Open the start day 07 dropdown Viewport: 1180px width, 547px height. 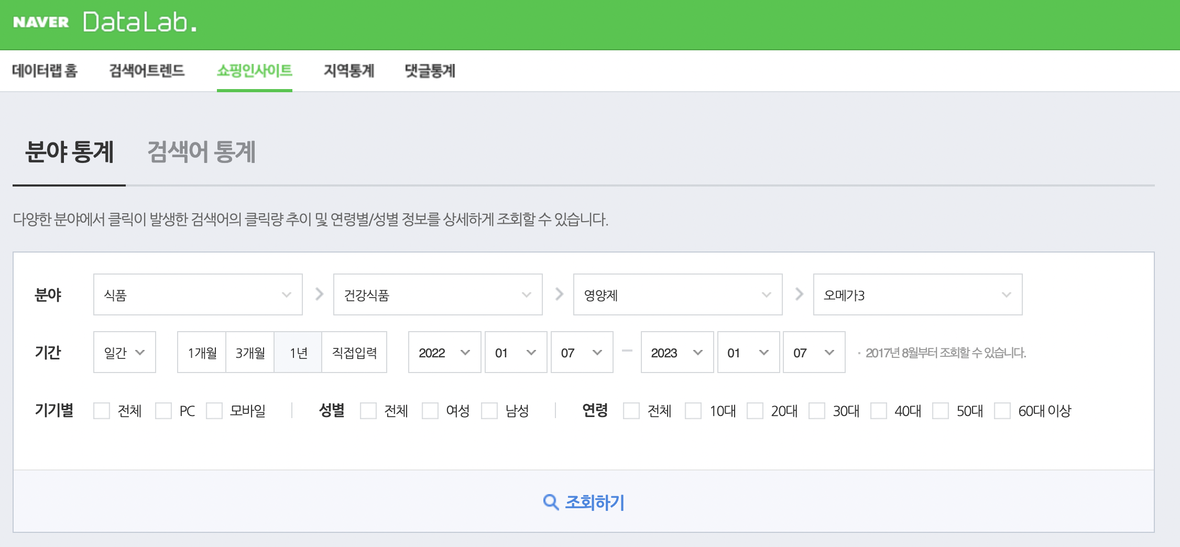pyautogui.click(x=582, y=352)
